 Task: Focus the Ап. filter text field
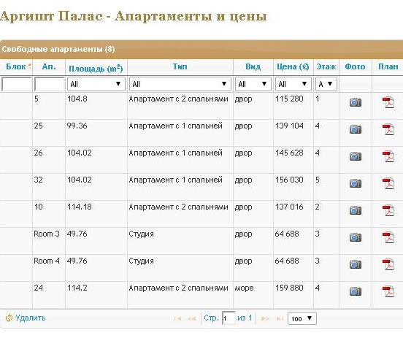pos(49,84)
